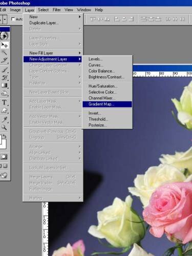Choose Color Balance adjustment layer
Screen dimensions: 192x256
107,71
